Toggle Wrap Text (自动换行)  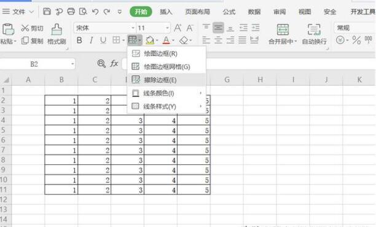pyautogui.click(x=314, y=34)
